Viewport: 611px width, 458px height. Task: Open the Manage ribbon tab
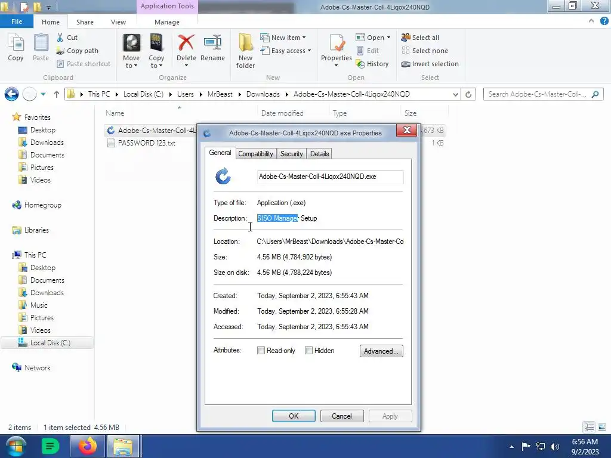[167, 22]
